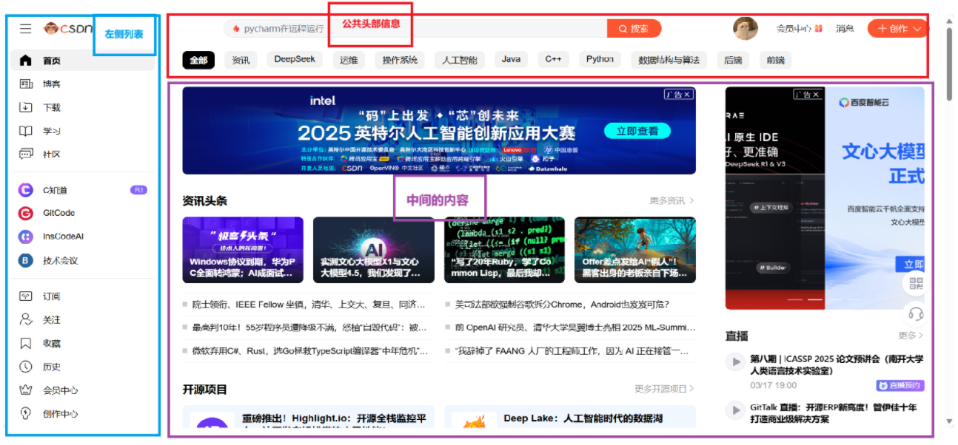958x445 pixels.
Task: Select the 运维 category tab
Action: 349,61
